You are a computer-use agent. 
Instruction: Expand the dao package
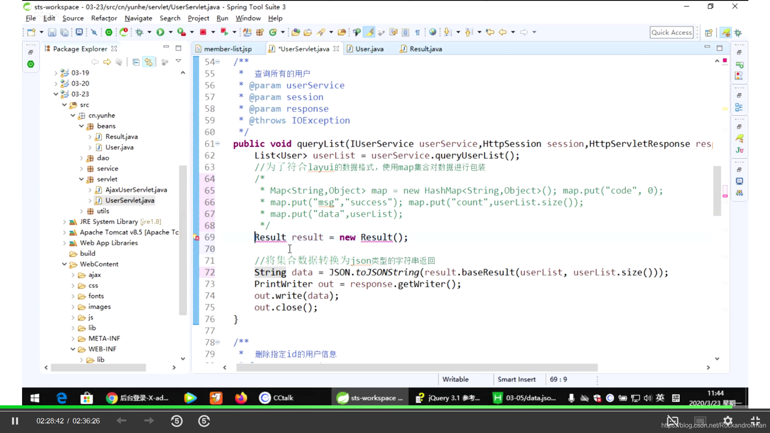pyautogui.click(x=81, y=158)
